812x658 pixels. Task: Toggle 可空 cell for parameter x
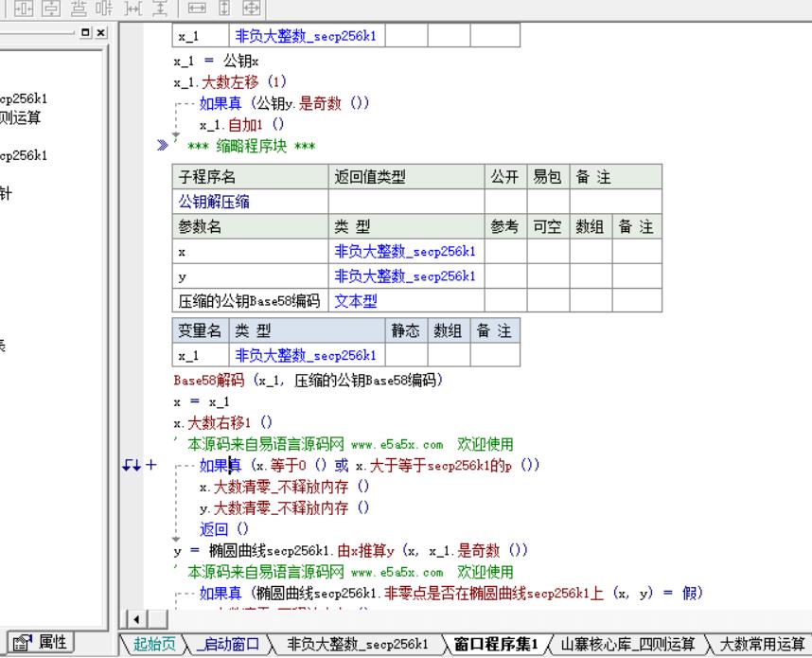pyautogui.click(x=548, y=251)
